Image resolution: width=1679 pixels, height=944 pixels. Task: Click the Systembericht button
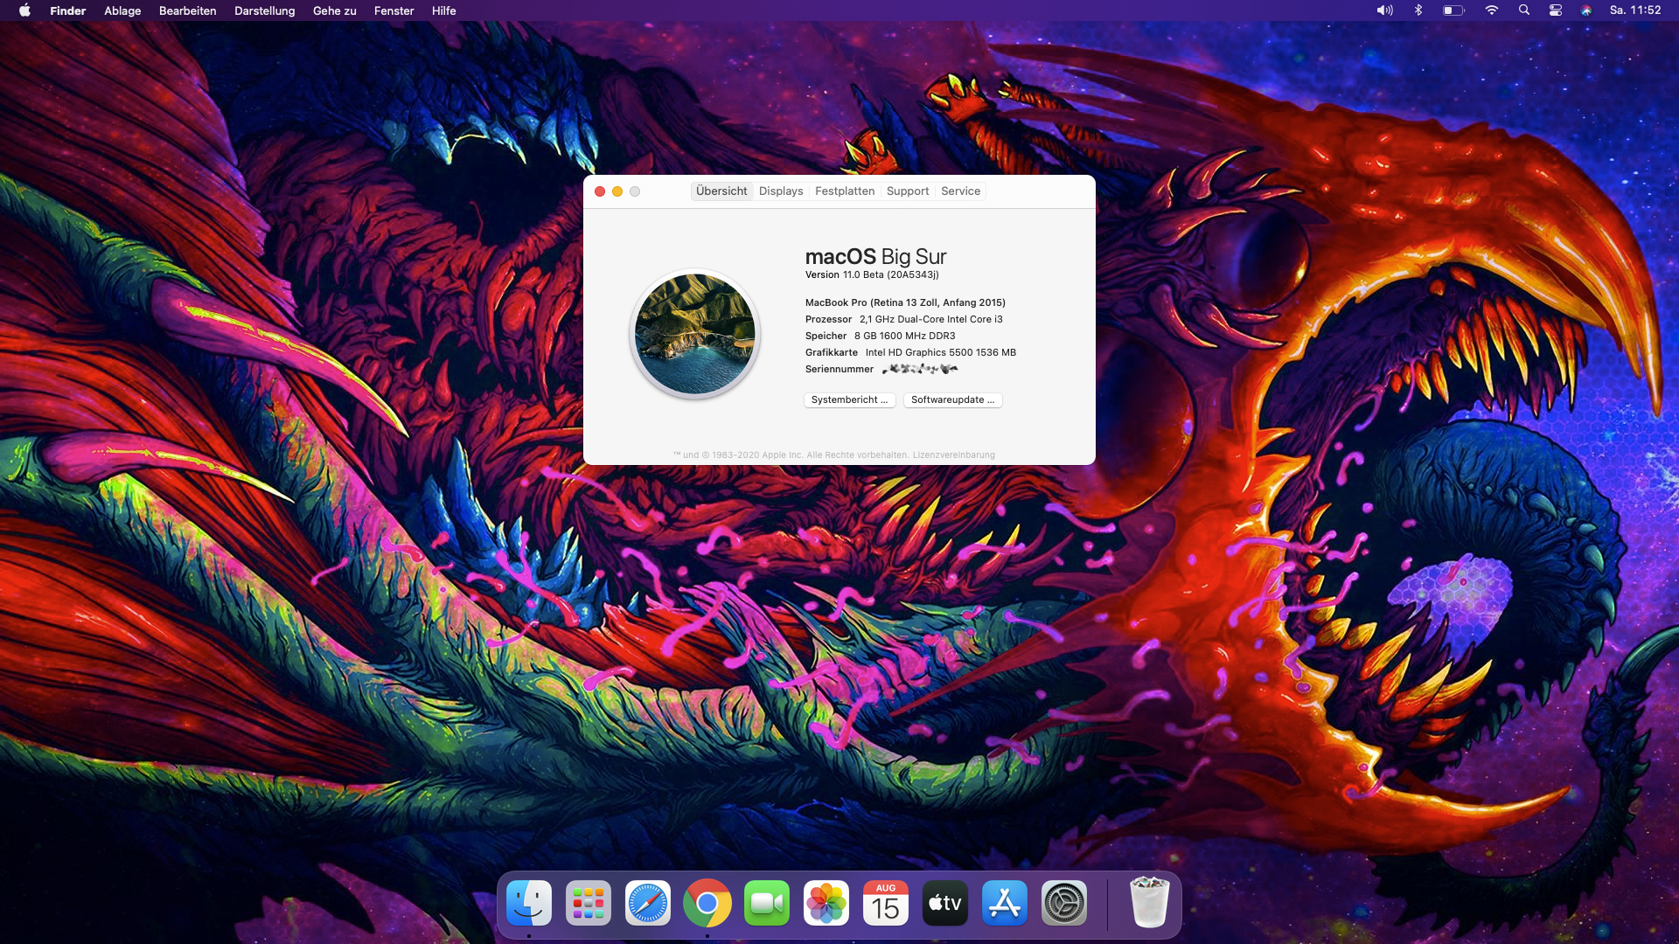pos(849,400)
